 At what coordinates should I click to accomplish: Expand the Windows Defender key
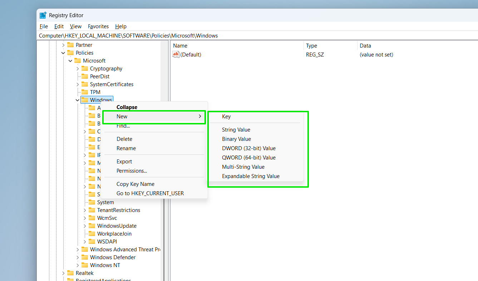tap(78, 257)
